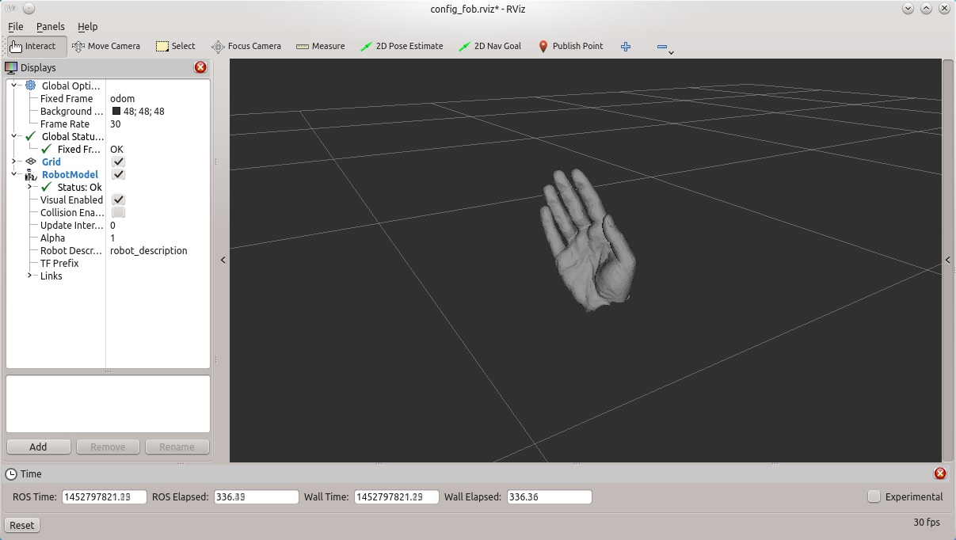The width and height of the screenshot is (956, 540).
Task: Choose the Select tool
Action: 176,46
